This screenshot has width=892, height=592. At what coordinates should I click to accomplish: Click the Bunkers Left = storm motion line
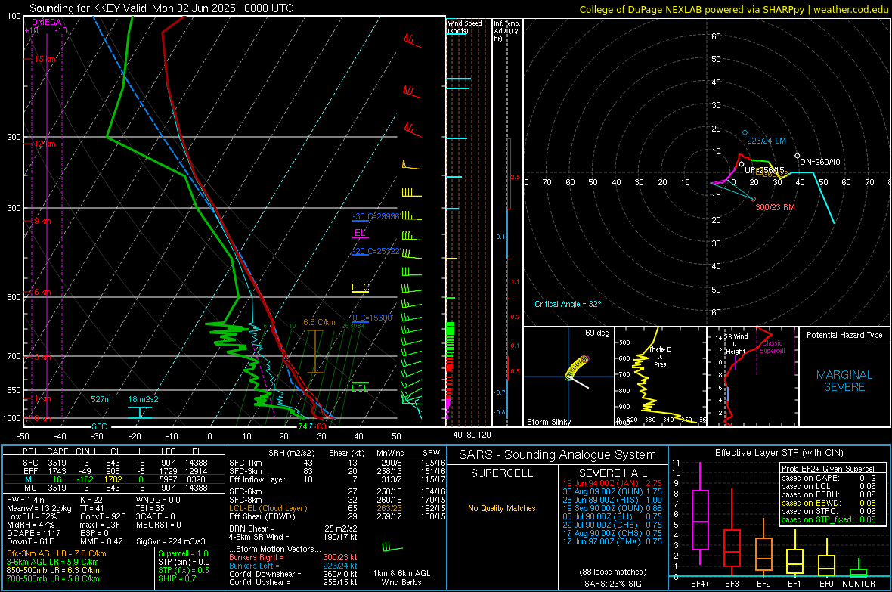tap(293, 566)
